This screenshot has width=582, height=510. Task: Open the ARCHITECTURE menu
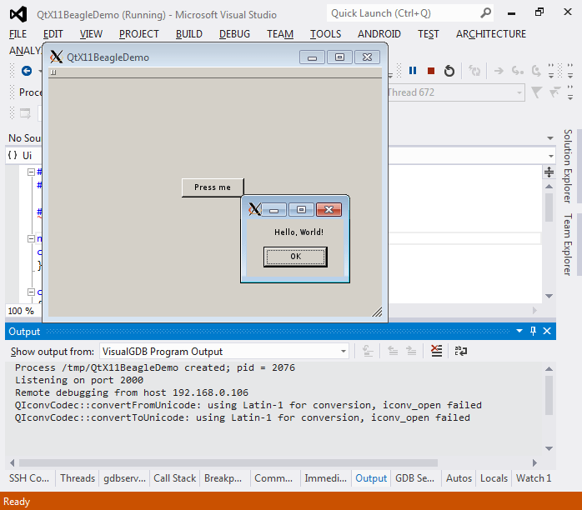pos(490,34)
